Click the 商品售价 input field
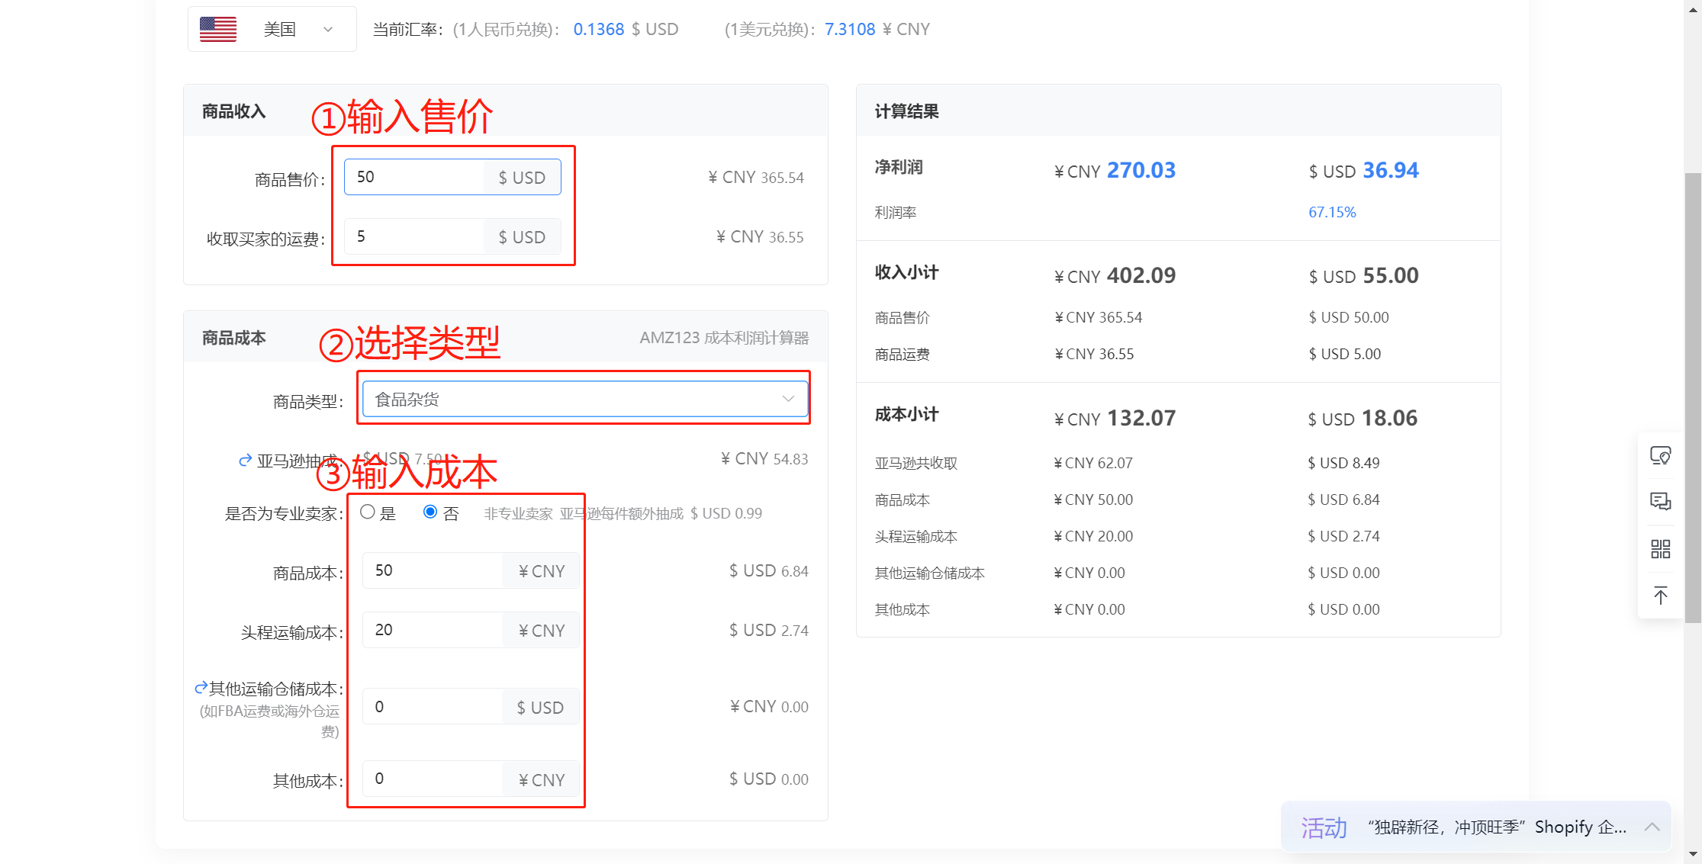 coord(414,177)
